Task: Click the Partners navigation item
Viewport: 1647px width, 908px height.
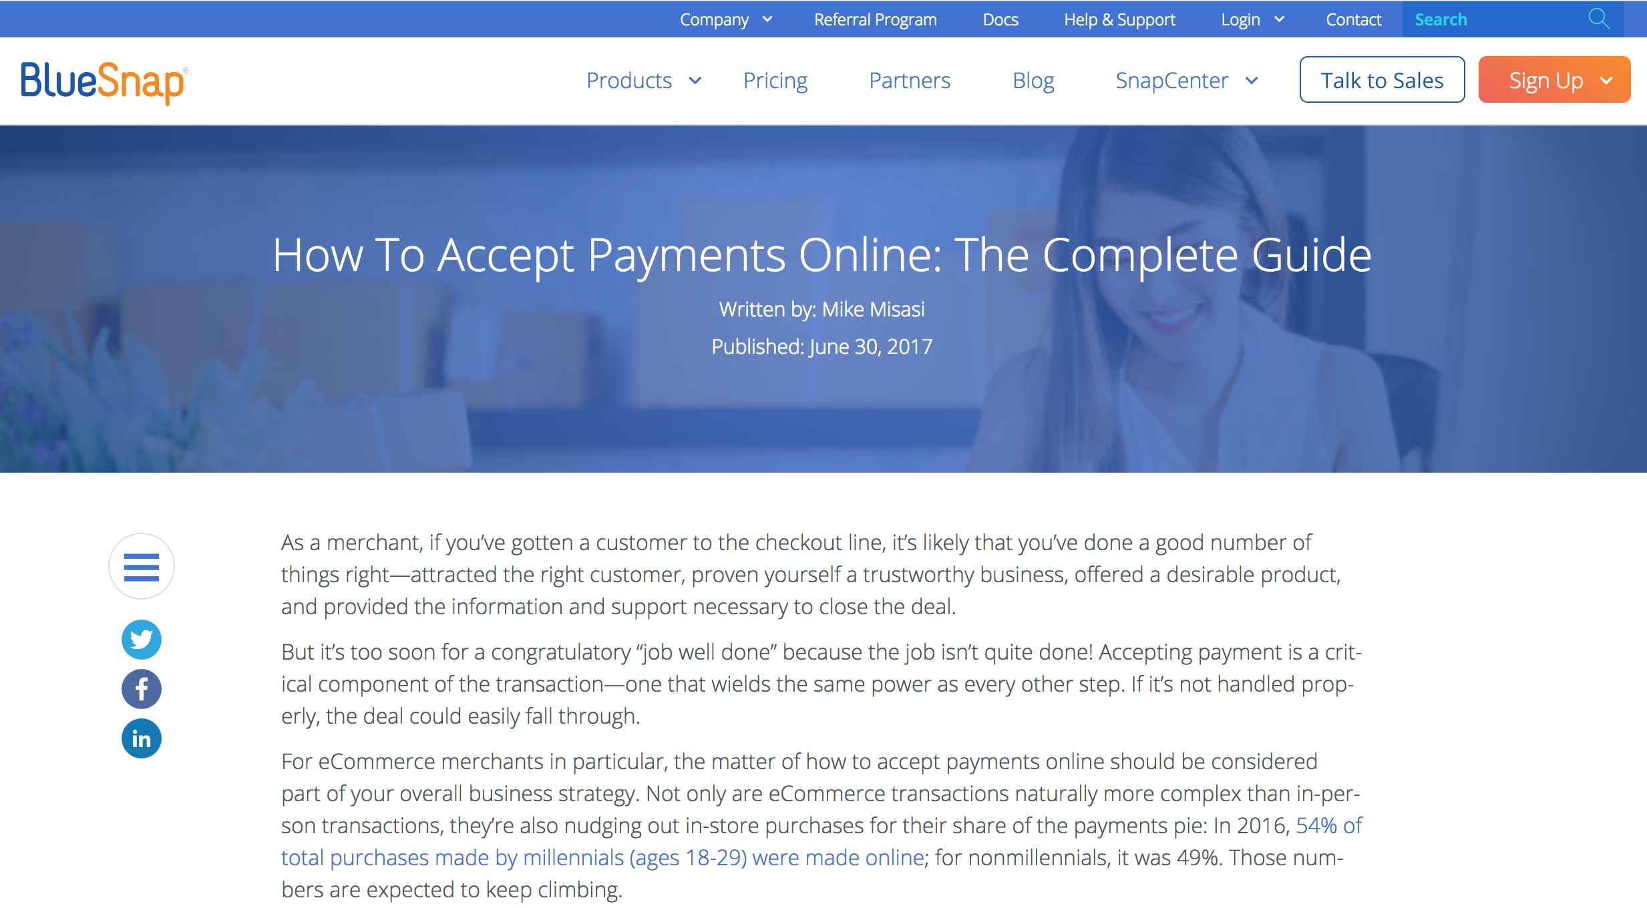Action: [909, 81]
